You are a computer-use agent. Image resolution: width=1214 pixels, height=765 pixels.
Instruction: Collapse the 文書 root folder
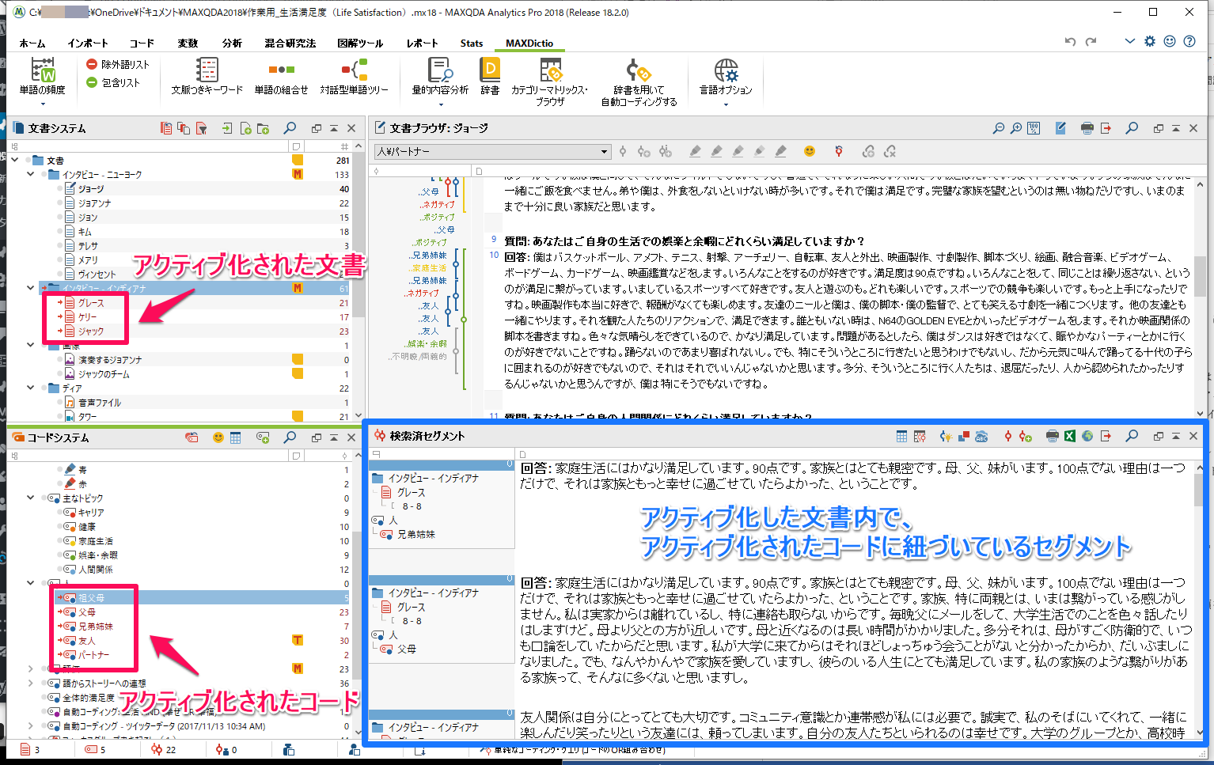point(15,160)
